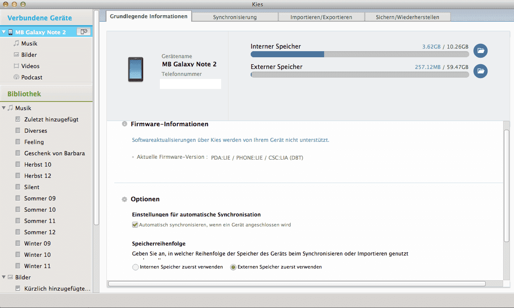The height and width of the screenshot is (308, 514).
Task: Open the internal storage folder button
Action: point(481,51)
